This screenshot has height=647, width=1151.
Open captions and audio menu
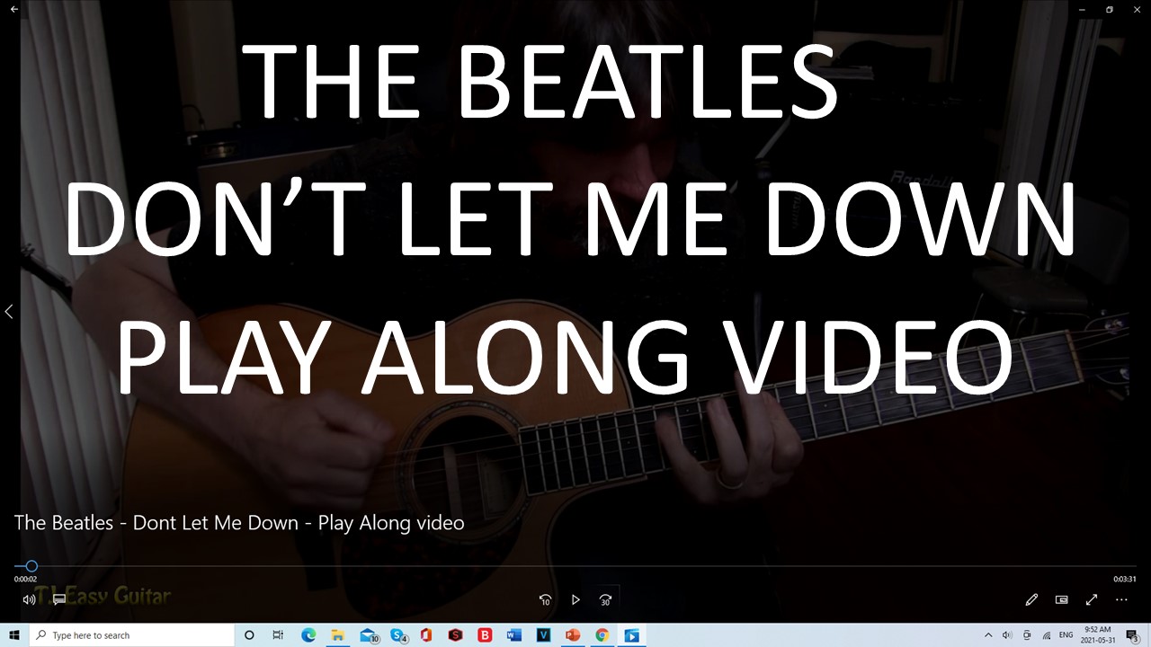point(59,599)
